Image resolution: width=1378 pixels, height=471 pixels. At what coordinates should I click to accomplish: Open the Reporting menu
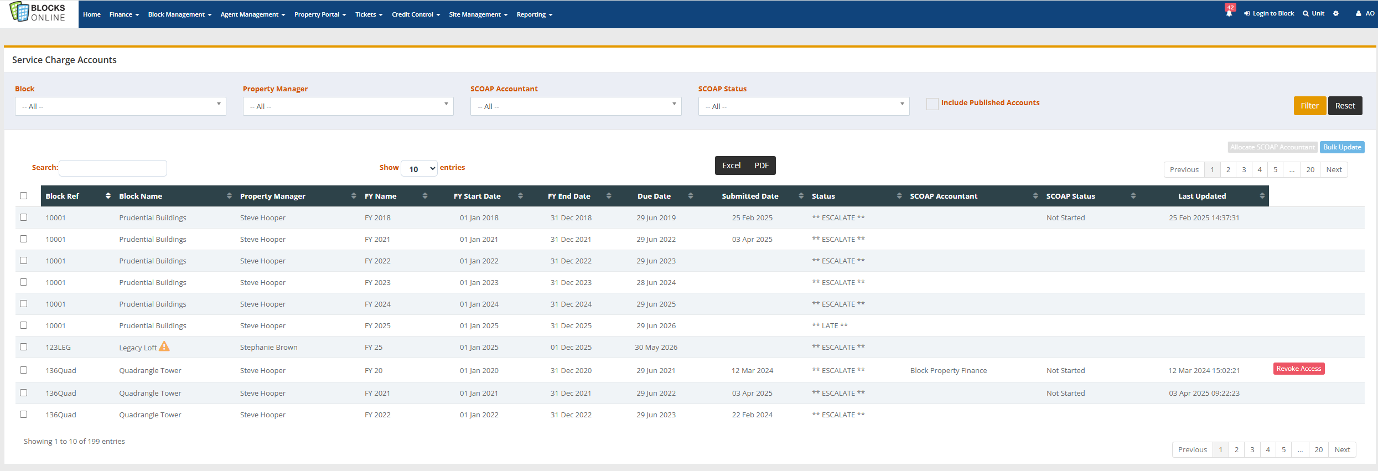click(534, 14)
